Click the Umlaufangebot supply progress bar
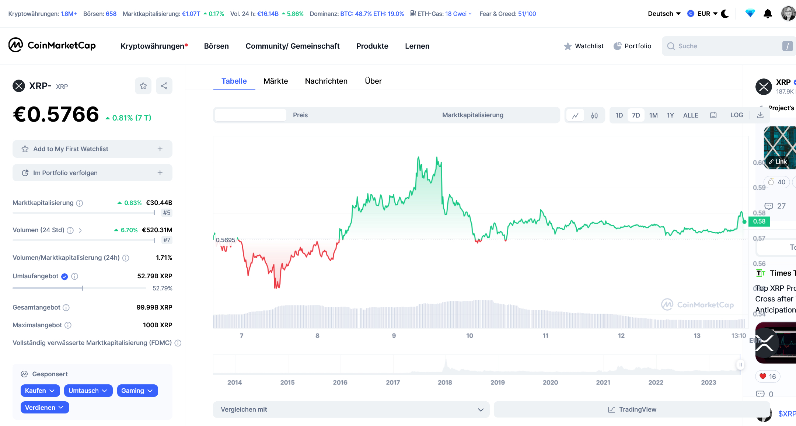 pyautogui.click(x=79, y=288)
